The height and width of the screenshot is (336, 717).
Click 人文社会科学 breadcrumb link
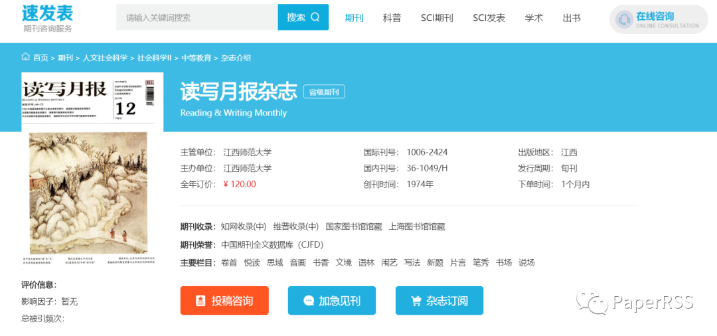pyautogui.click(x=105, y=58)
